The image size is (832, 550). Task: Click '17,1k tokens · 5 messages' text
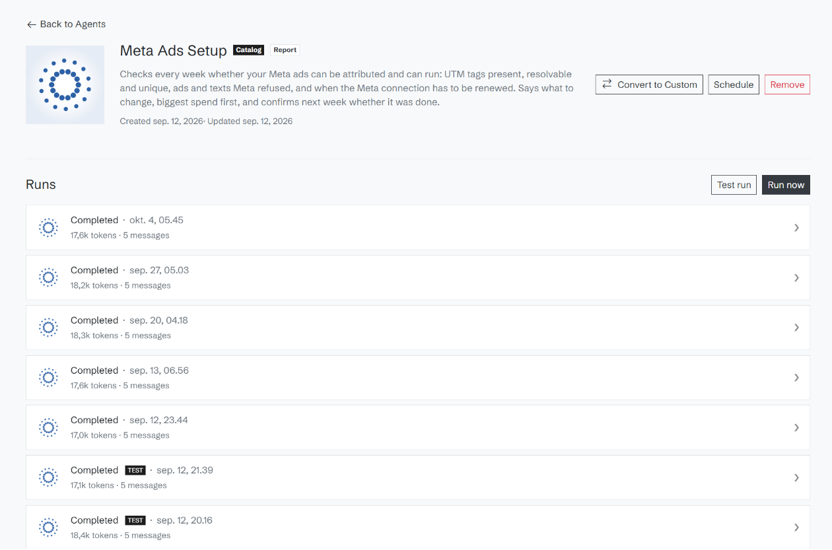pyautogui.click(x=119, y=486)
